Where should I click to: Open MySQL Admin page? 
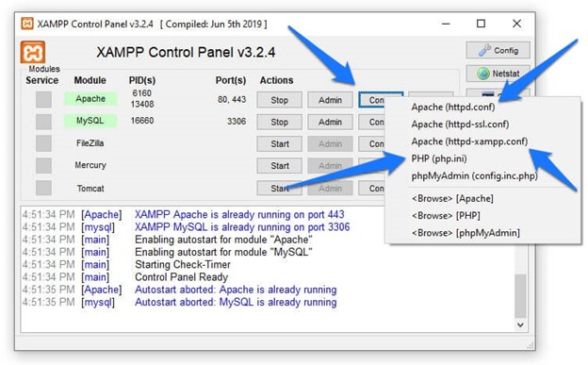[330, 122]
